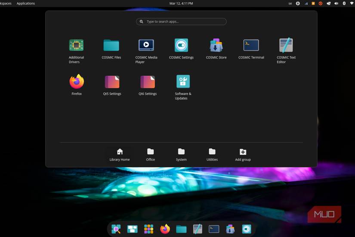Open workspaces overview icon in dock
355x237 pixels.
(x=132, y=229)
